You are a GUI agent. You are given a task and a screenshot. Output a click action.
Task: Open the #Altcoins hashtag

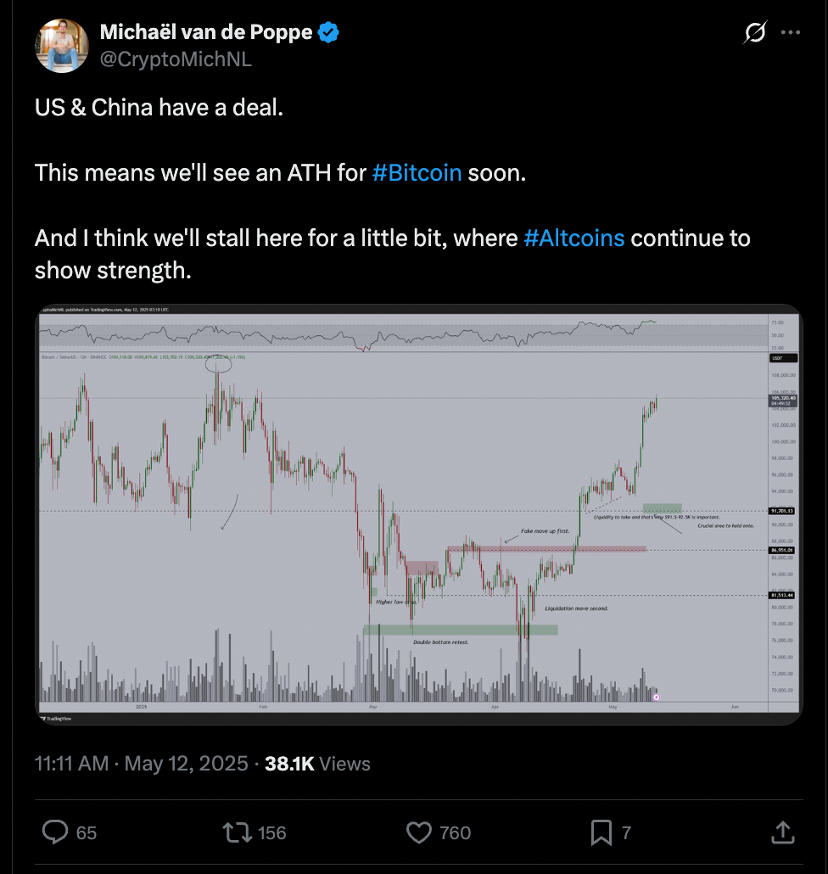click(574, 238)
